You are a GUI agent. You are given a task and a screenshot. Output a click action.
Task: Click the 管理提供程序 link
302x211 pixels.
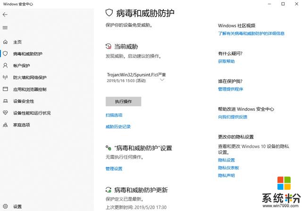tap(231, 89)
